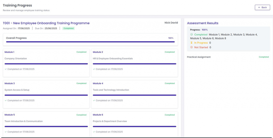Click the employee name Nick David
The height and width of the screenshot is (138, 273).
pyautogui.click(x=171, y=23)
